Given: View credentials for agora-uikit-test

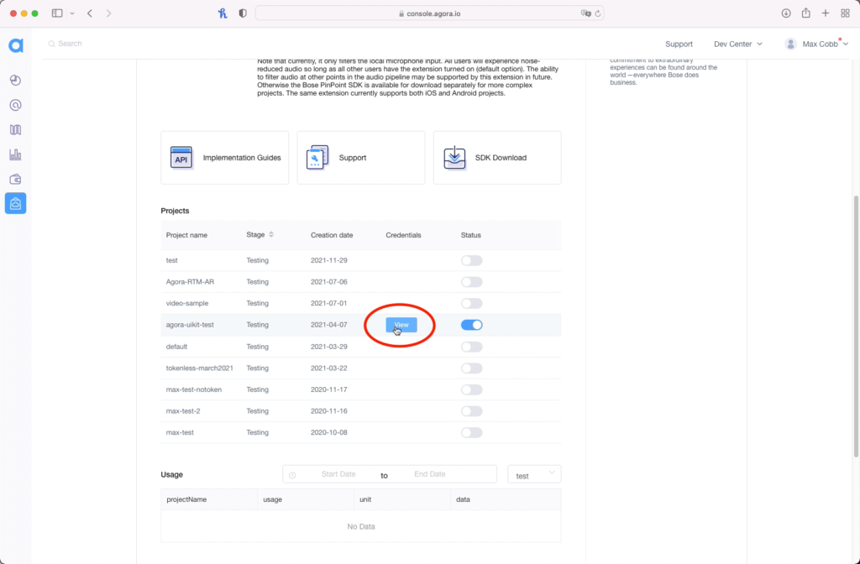Looking at the screenshot, I should click(x=401, y=325).
